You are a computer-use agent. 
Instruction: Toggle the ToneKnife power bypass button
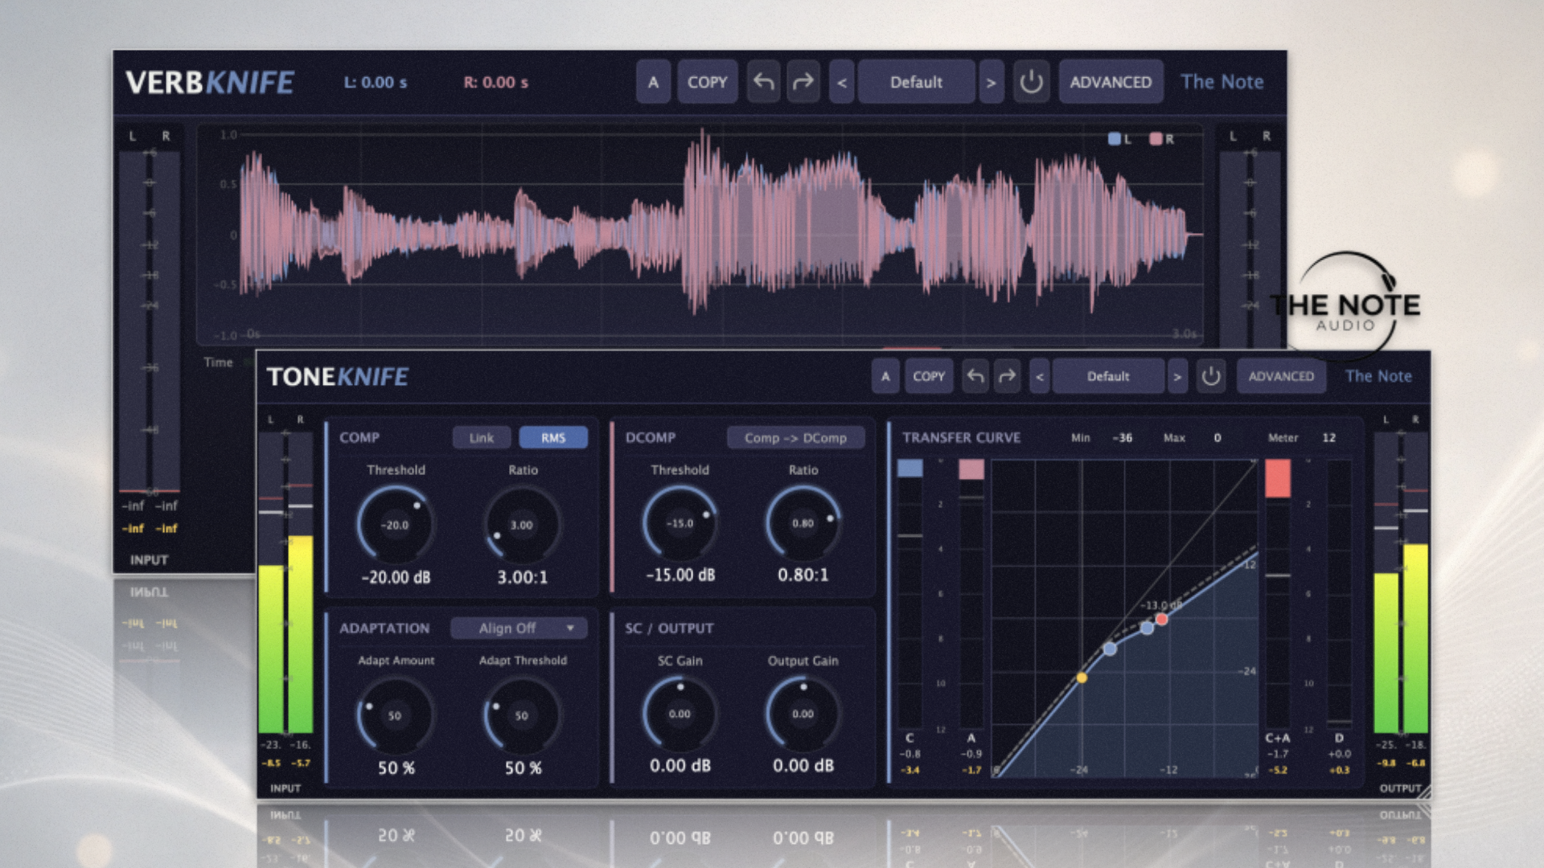(x=1210, y=376)
